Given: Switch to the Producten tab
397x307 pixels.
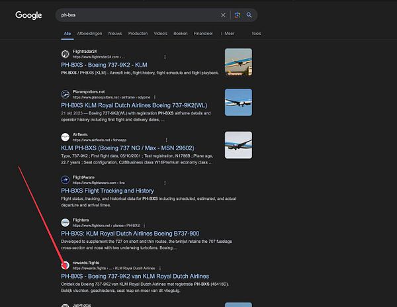Looking at the screenshot, I should pyautogui.click(x=138, y=33).
